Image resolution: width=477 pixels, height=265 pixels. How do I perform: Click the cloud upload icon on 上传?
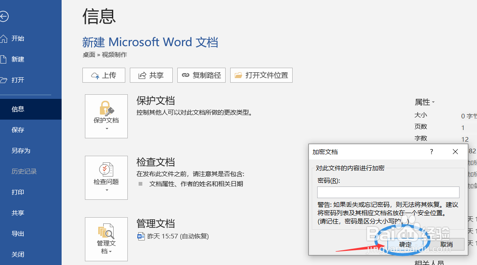[95, 76]
